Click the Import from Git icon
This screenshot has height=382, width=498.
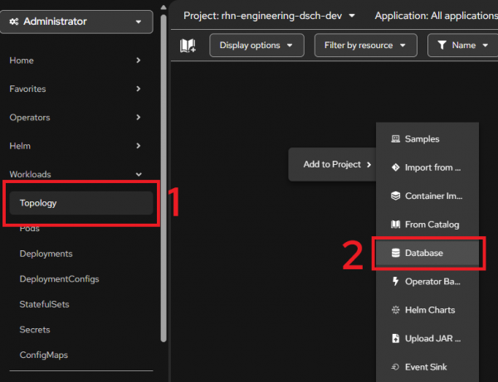[x=395, y=167]
